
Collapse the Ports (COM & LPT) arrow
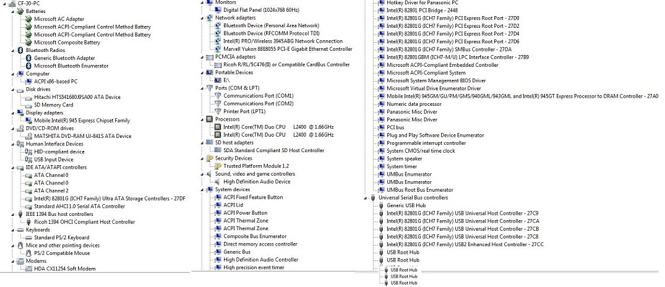click(203, 88)
